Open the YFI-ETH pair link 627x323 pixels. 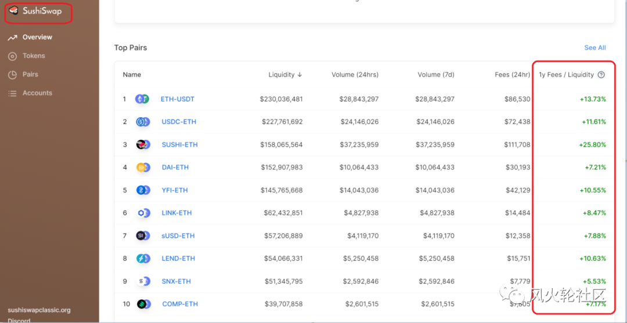pos(175,190)
